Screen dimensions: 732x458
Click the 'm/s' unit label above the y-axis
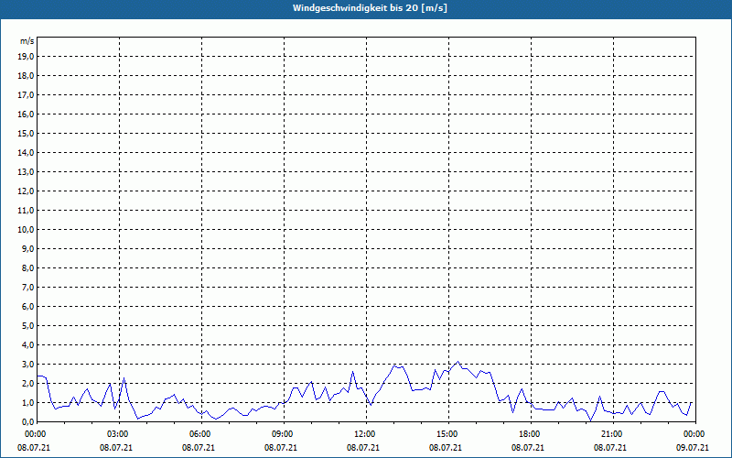[27, 41]
